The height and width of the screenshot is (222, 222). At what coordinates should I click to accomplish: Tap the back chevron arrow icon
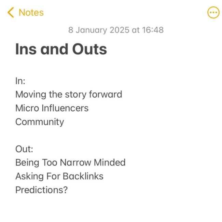pos(11,13)
